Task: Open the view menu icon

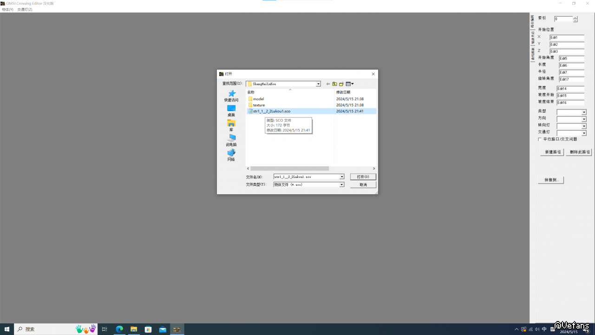Action: [349, 84]
